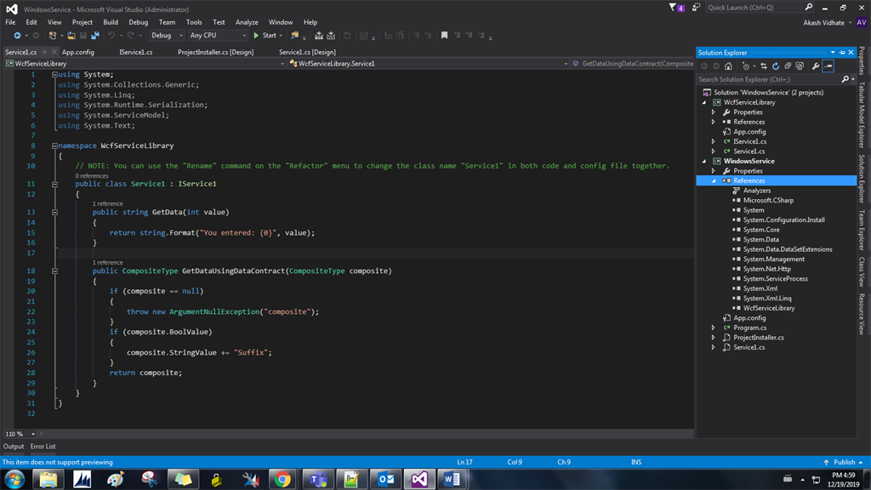Click the Navigate Backward arrow icon

[x=18, y=35]
